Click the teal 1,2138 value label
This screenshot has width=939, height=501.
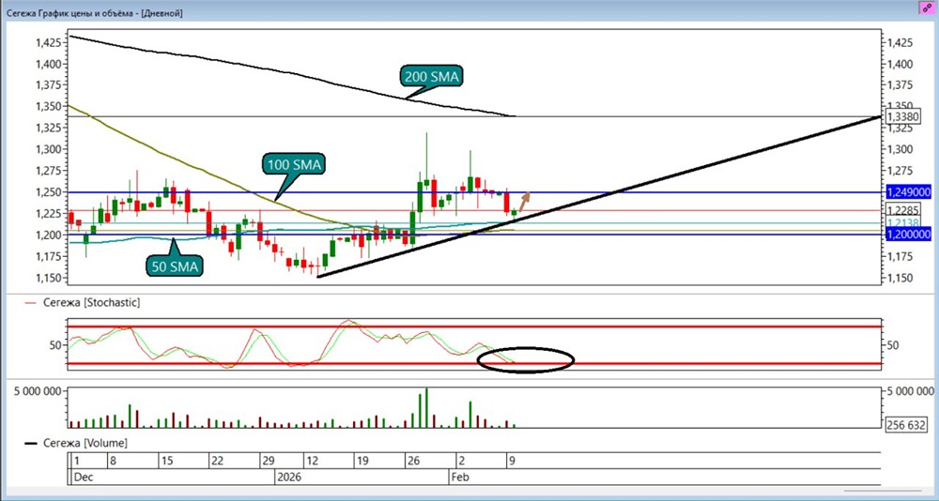[x=901, y=222]
